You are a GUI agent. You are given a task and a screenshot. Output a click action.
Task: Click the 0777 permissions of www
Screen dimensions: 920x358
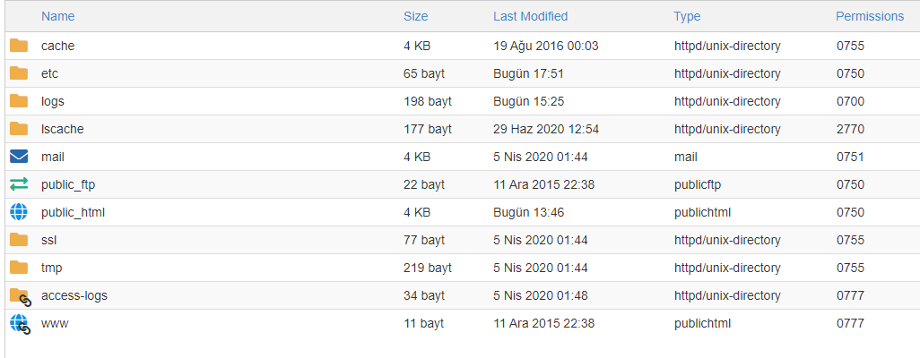(x=850, y=323)
